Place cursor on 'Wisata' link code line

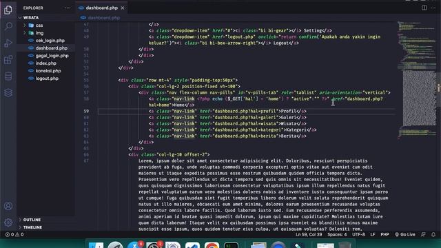227,124
